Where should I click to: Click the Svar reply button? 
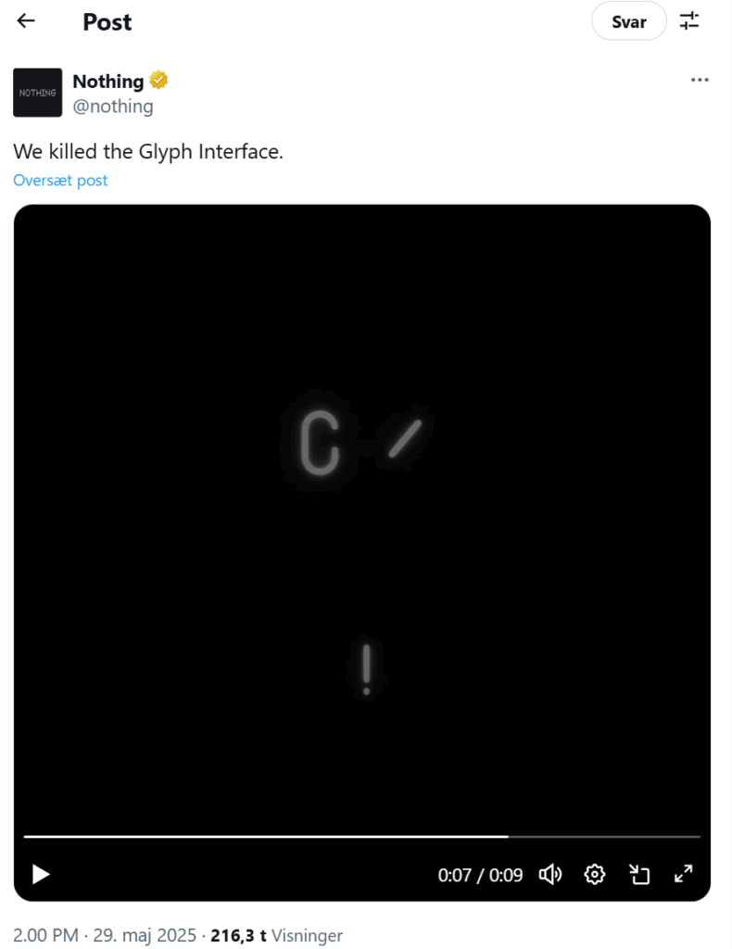[629, 22]
